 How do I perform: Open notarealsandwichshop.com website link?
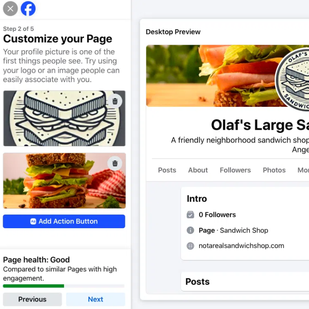pos(241,246)
